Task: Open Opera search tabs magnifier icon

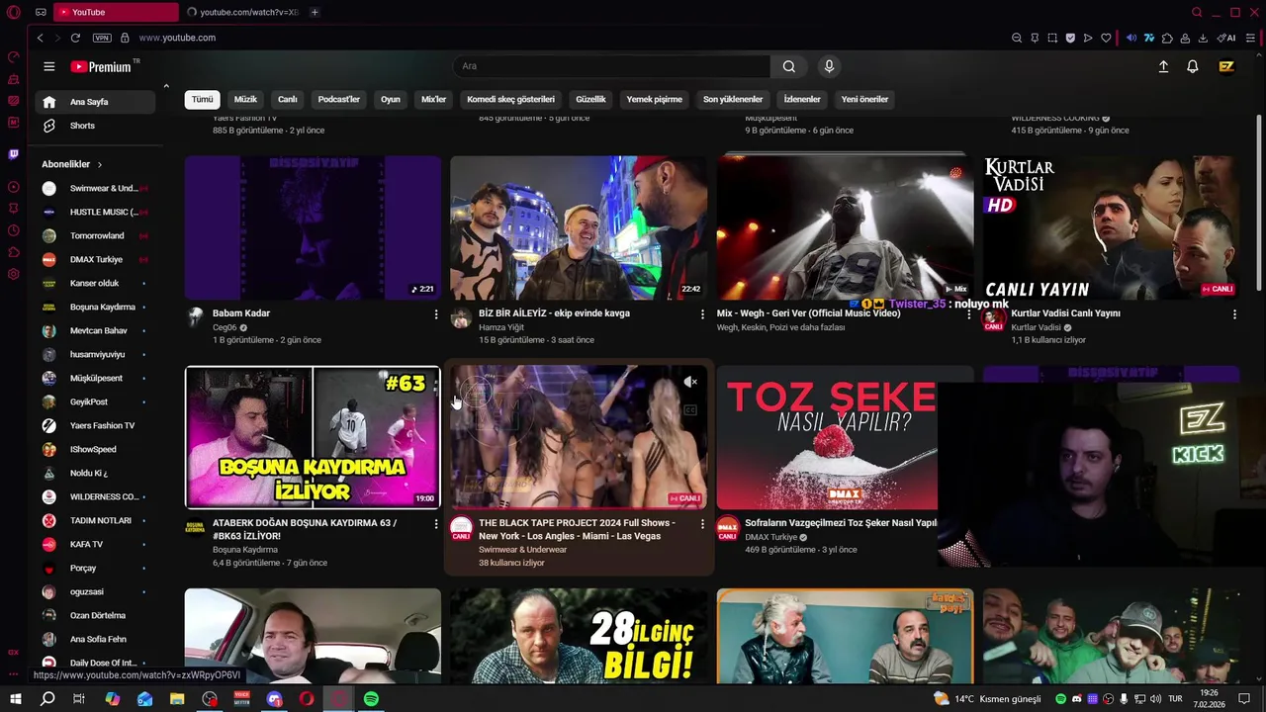Action: click(1197, 12)
